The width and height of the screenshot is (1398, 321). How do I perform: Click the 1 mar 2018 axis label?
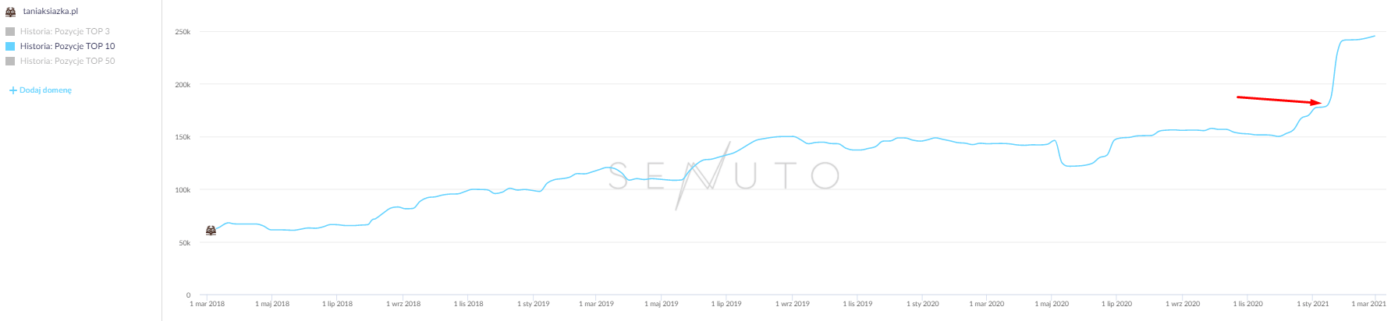(x=208, y=304)
